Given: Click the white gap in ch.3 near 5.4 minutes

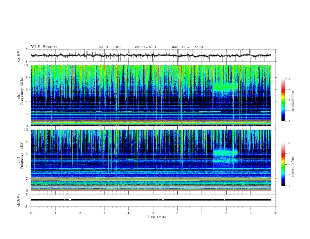Looking at the screenshot, I should coord(163,200).
